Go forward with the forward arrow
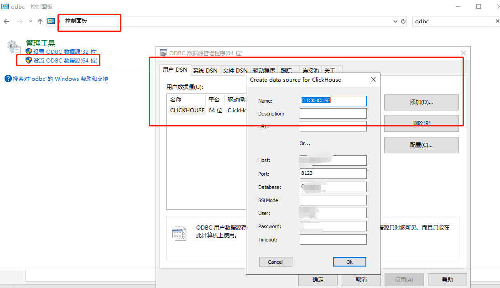The width and height of the screenshot is (500, 288). 20,21
